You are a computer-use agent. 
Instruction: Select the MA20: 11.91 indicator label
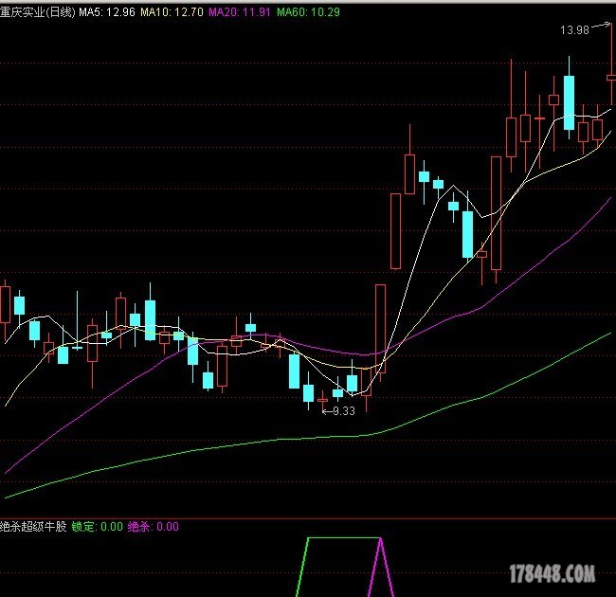(x=239, y=12)
